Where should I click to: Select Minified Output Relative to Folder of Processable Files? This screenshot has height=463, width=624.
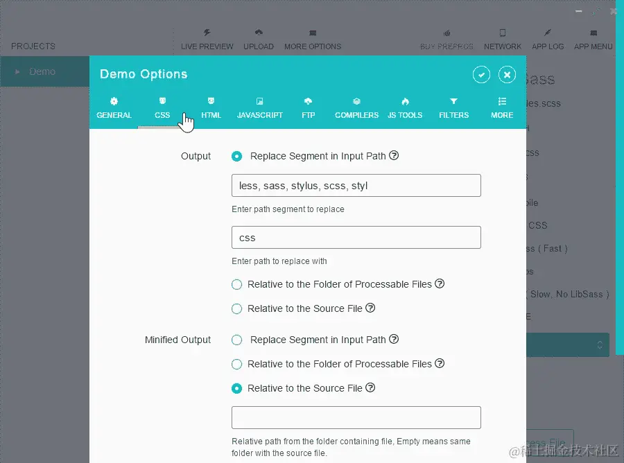(x=237, y=364)
